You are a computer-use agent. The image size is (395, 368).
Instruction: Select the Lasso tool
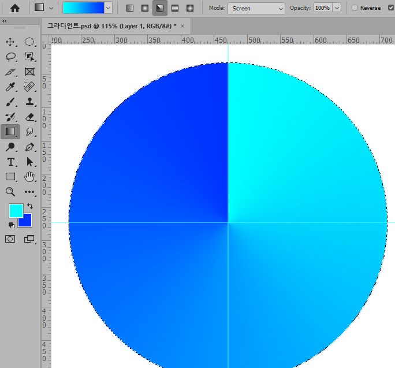coord(10,57)
